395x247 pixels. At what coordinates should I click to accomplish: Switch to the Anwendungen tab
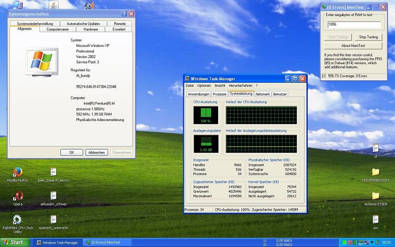pyautogui.click(x=199, y=94)
